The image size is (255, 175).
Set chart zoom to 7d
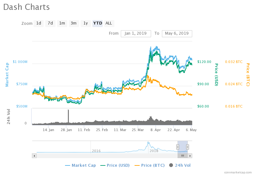click(50, 23)
